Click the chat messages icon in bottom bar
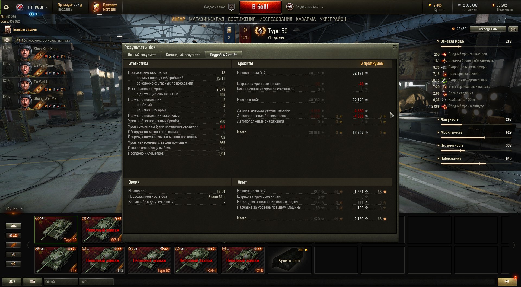The width and height of the screenshot is (521, 287). coord(32,282)
